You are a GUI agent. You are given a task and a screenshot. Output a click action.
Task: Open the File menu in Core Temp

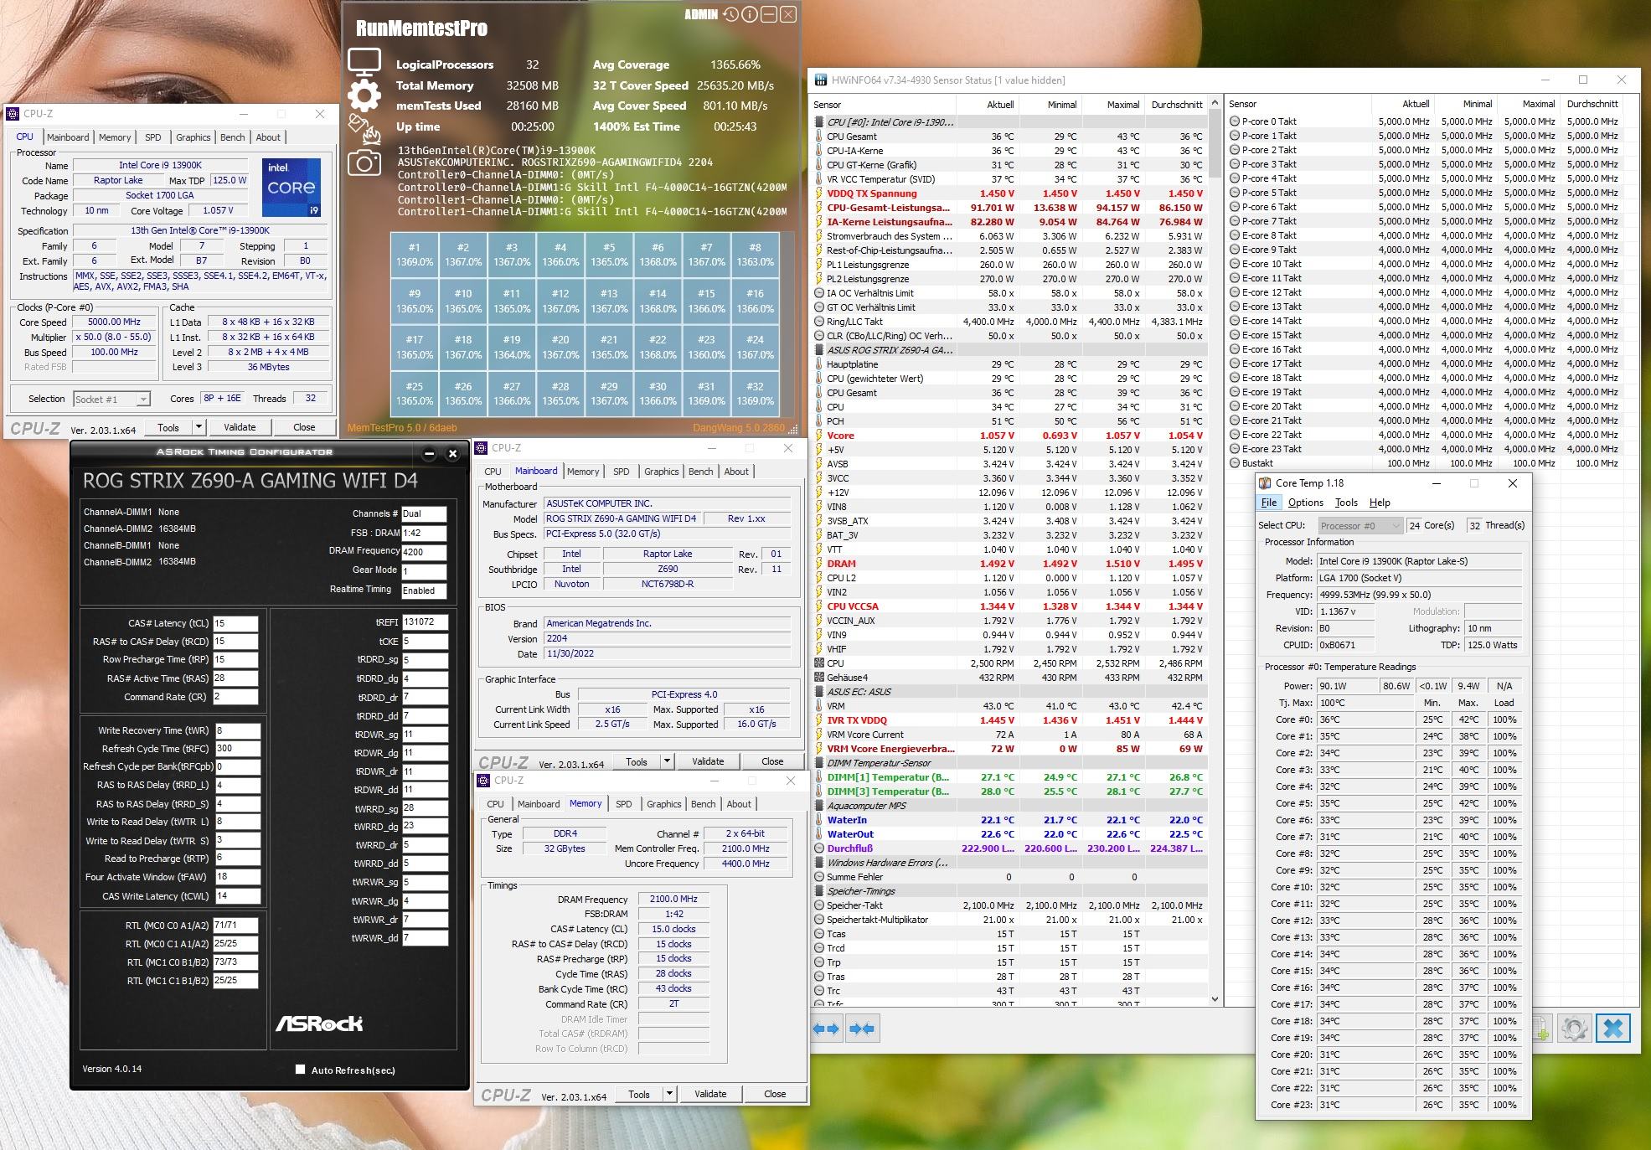(1269, 503)
